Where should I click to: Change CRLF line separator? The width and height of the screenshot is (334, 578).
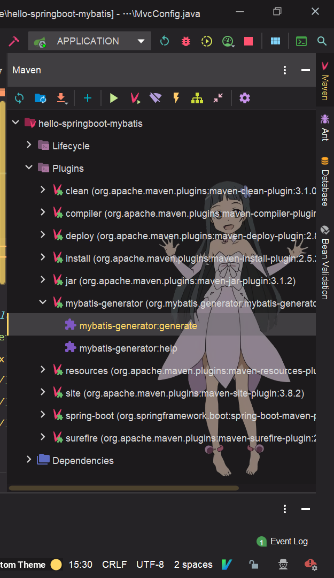pos(114,565)
